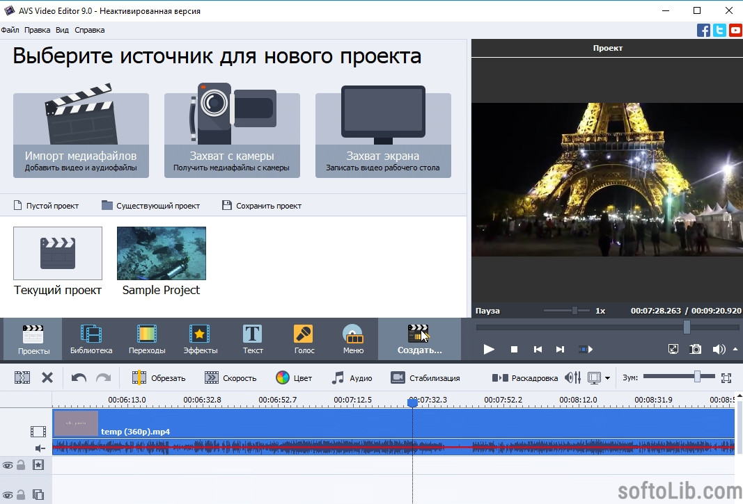This screenshot has width=743, height=504.
Task: Open the Текст tab
Action: [253, 339]
